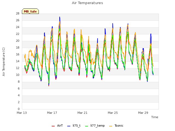
Task: Click the 8 y-axis tick label
Action: click(x=19, y=82)
